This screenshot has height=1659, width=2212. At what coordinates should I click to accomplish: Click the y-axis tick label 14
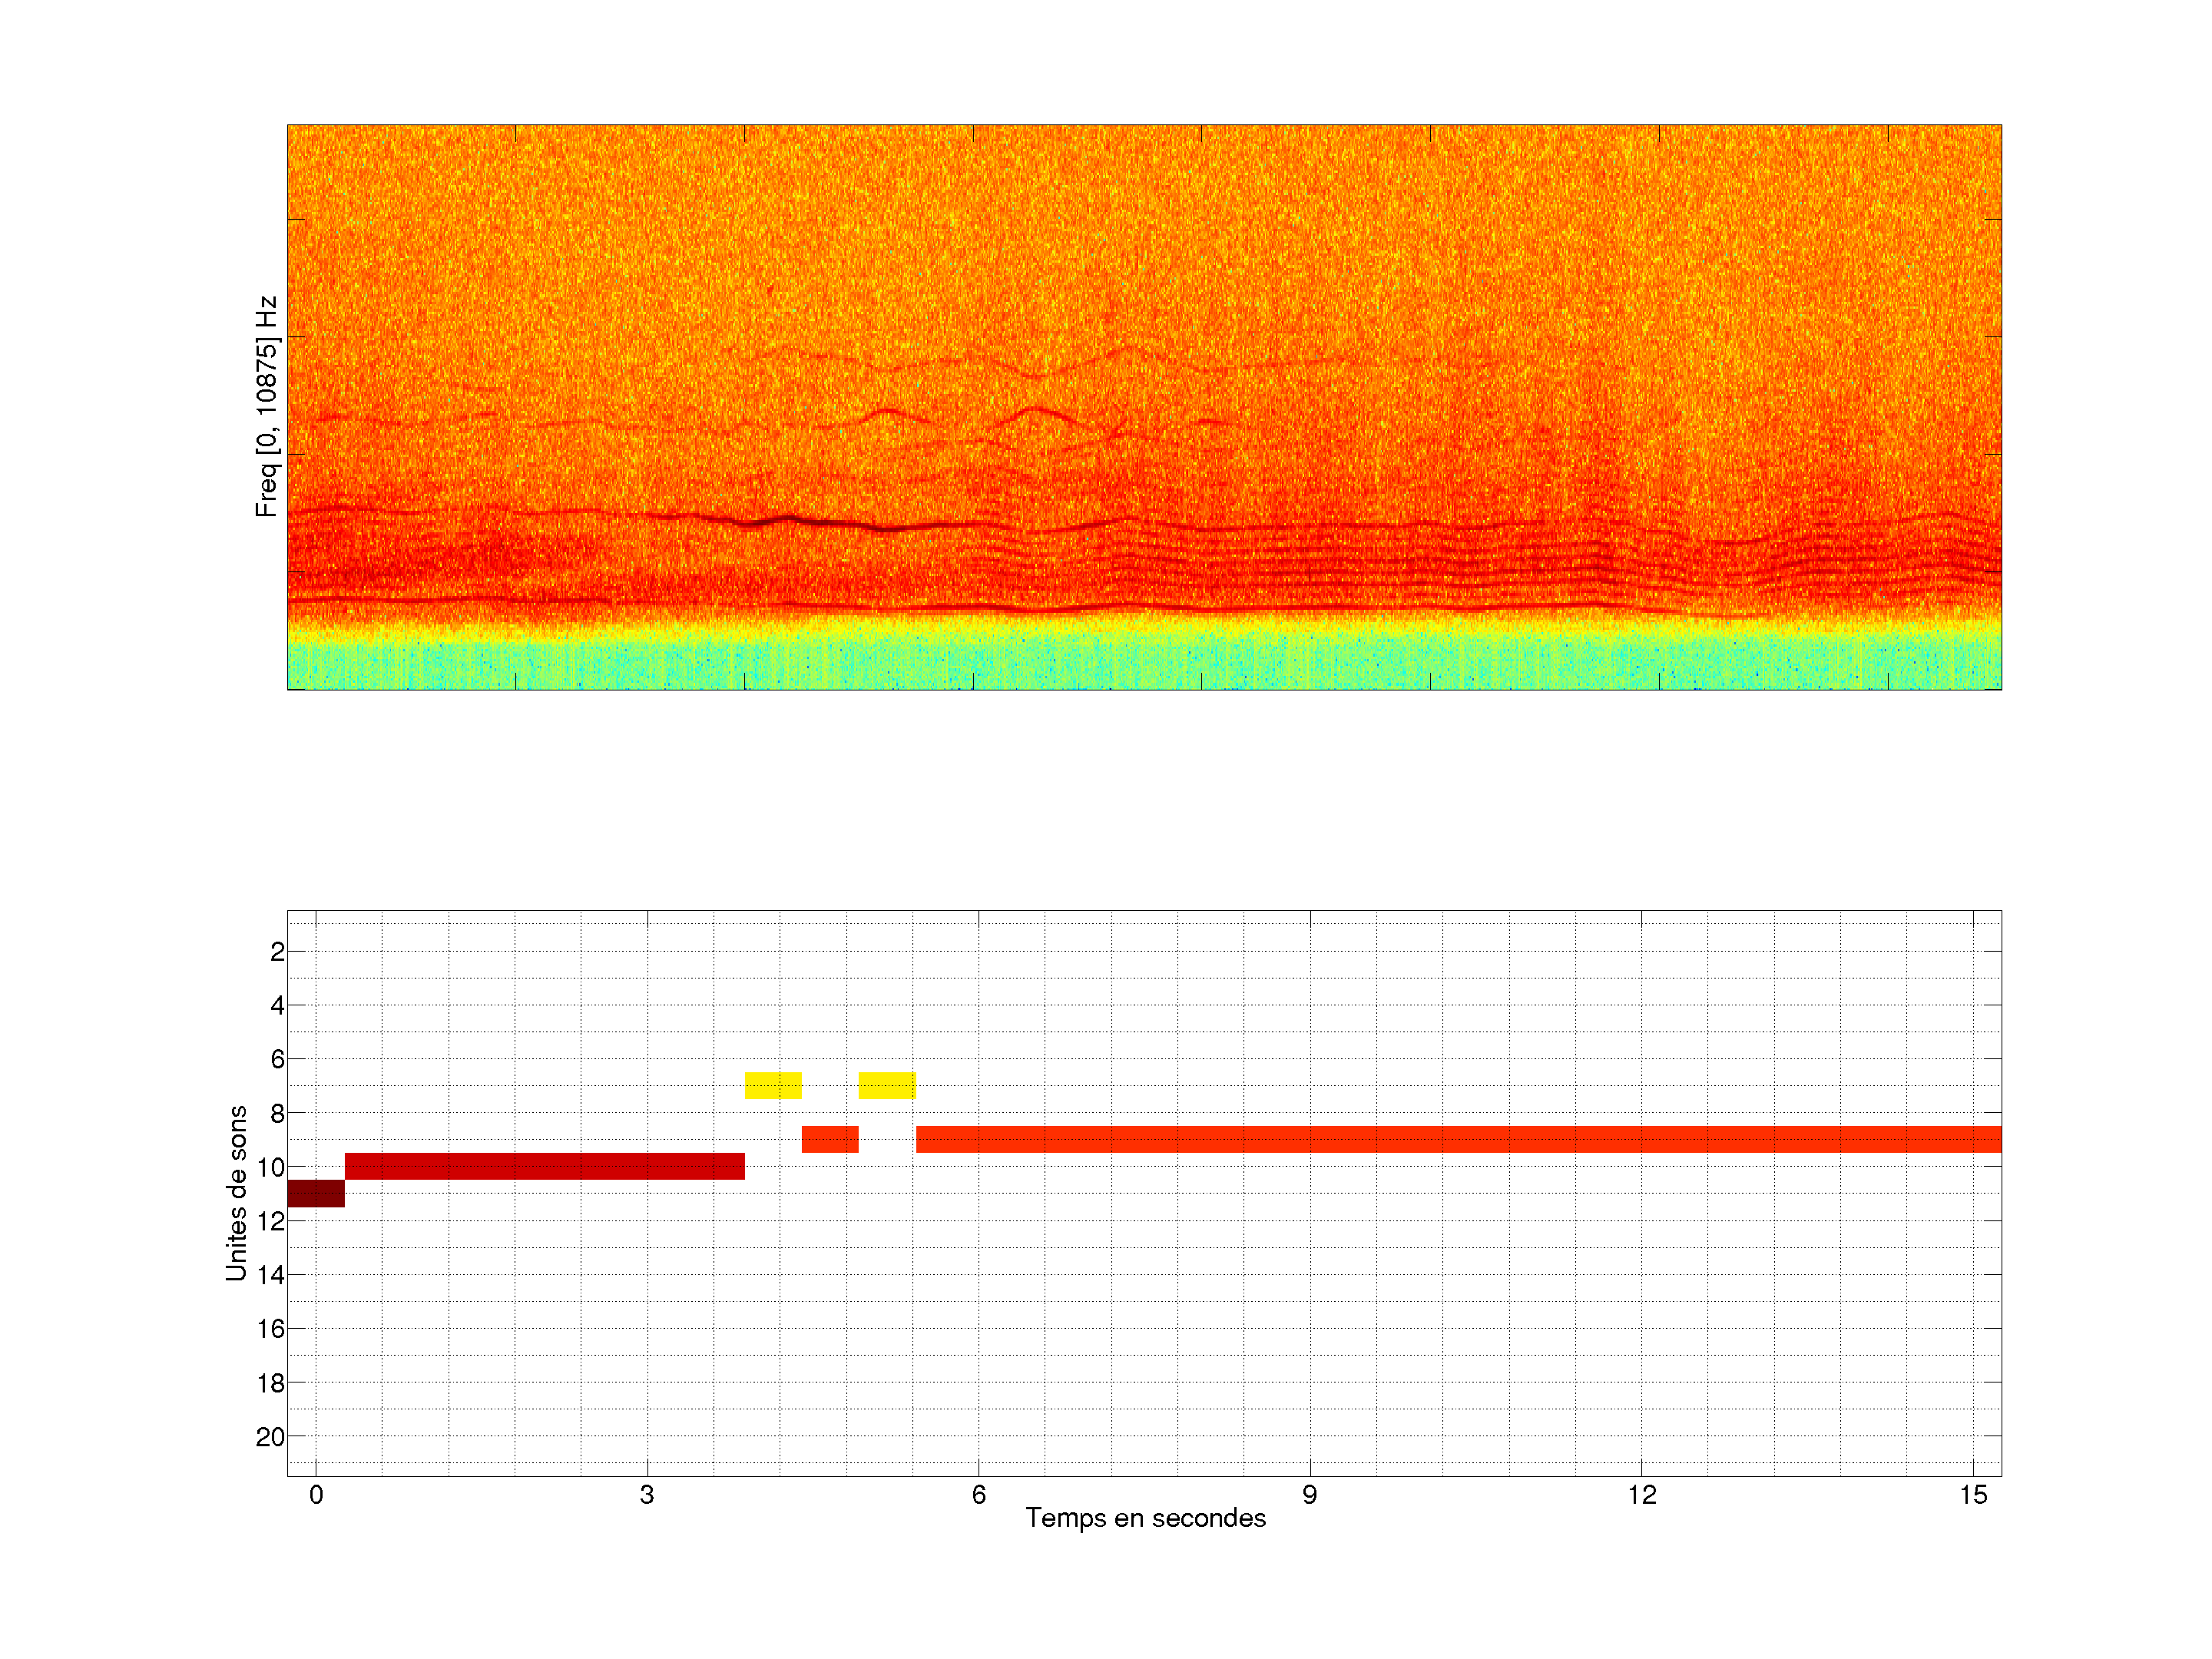[270, 1275]
